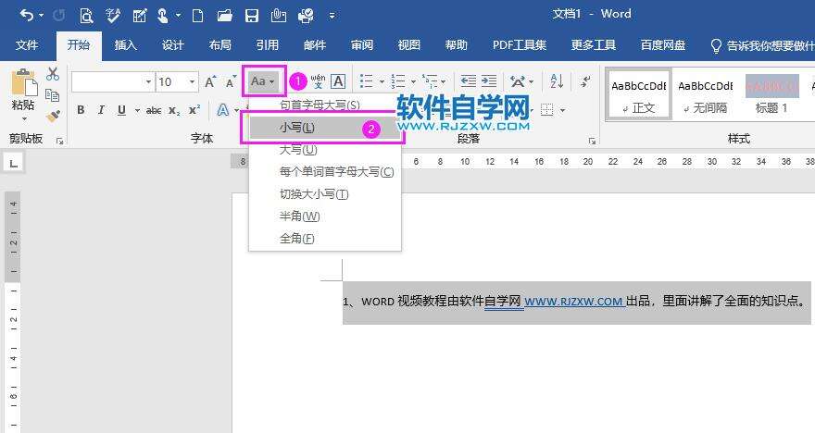This screenshot has width=815, height=433.
Task: Switch to the 引用 tab
Action: 267,45
